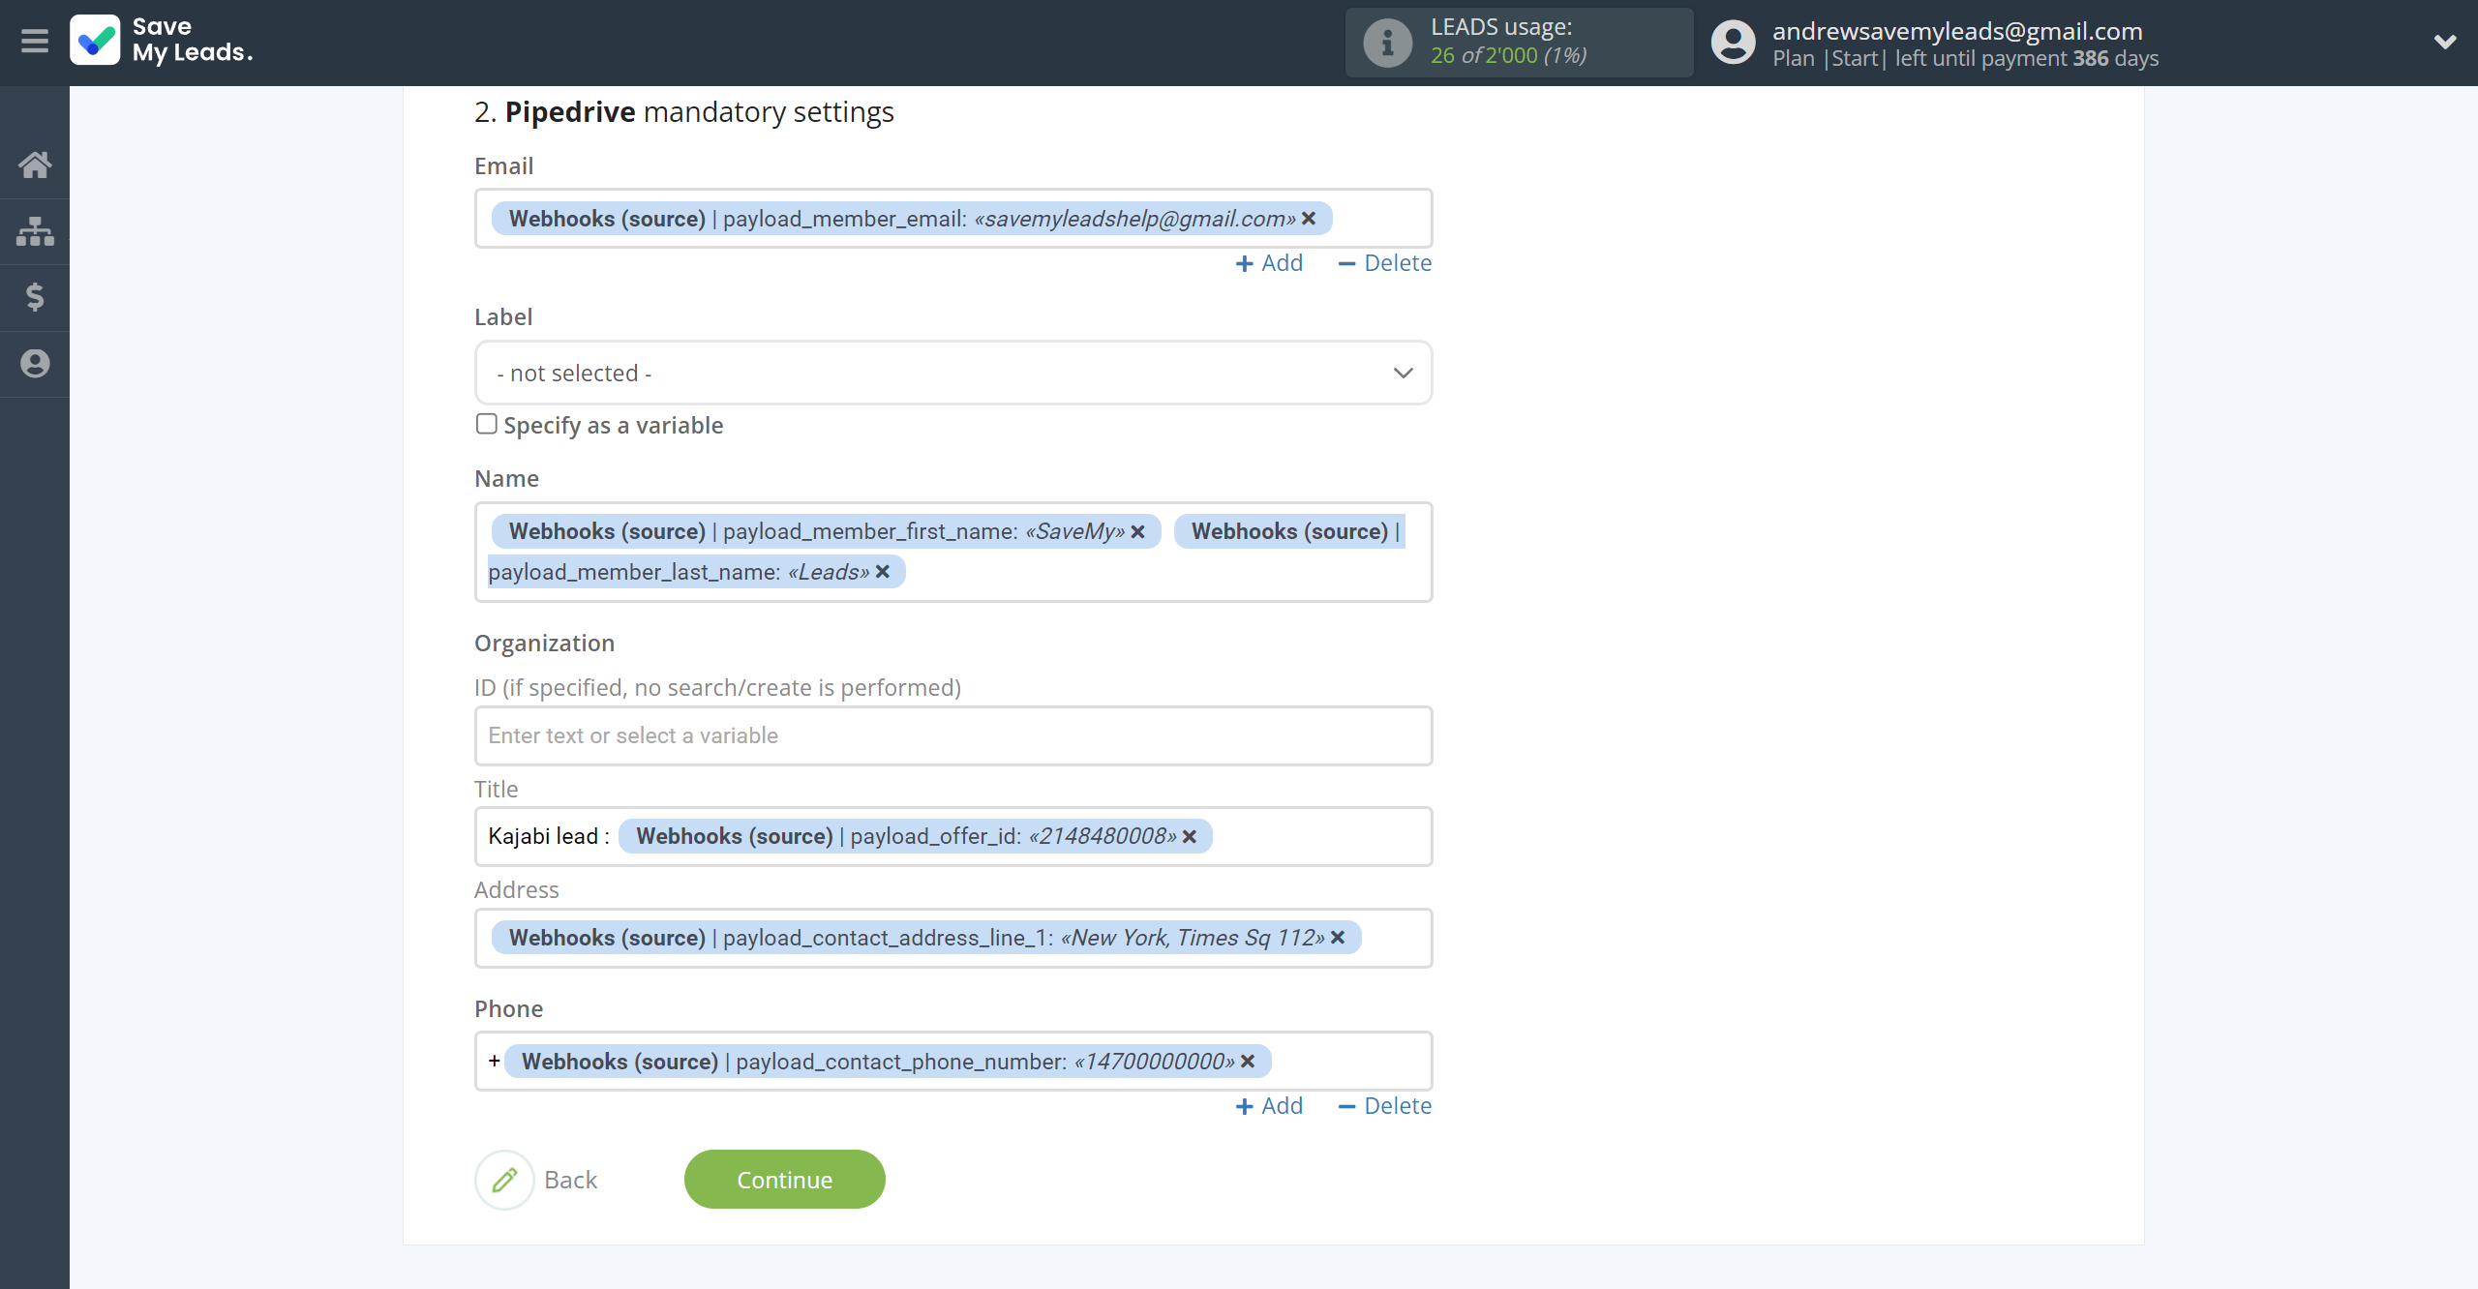Click the user avatar icon

pos(1733,43)
